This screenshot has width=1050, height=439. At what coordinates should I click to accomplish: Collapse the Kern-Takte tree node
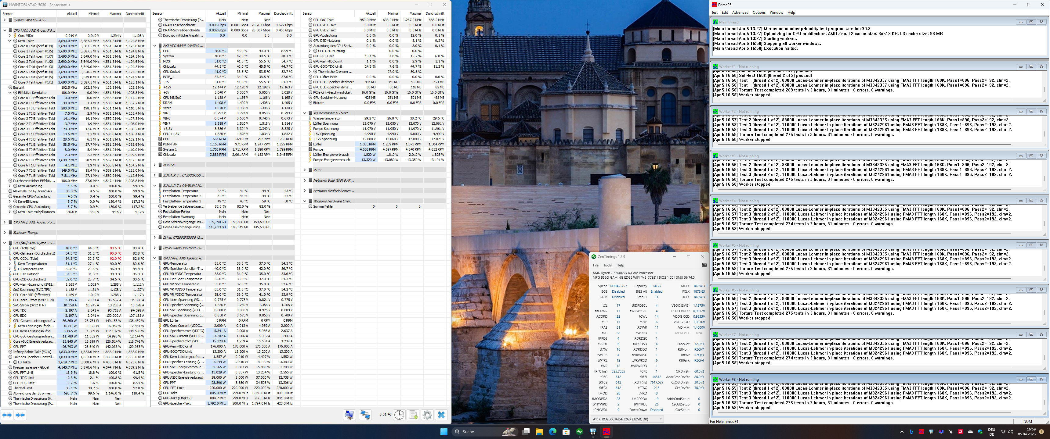(10, 41)
